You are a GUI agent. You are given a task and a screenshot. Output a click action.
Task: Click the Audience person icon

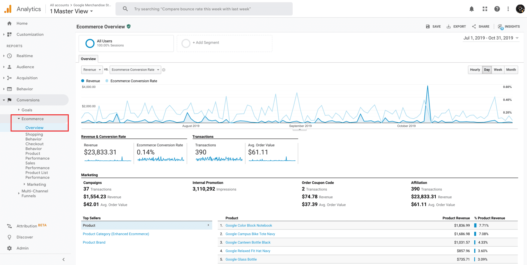click(x=10, y=67)
